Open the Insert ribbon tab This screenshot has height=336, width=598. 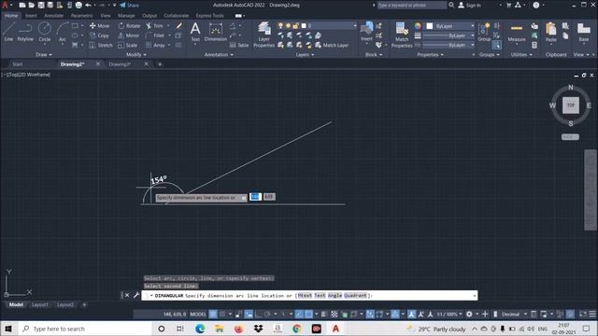point(31,16)
